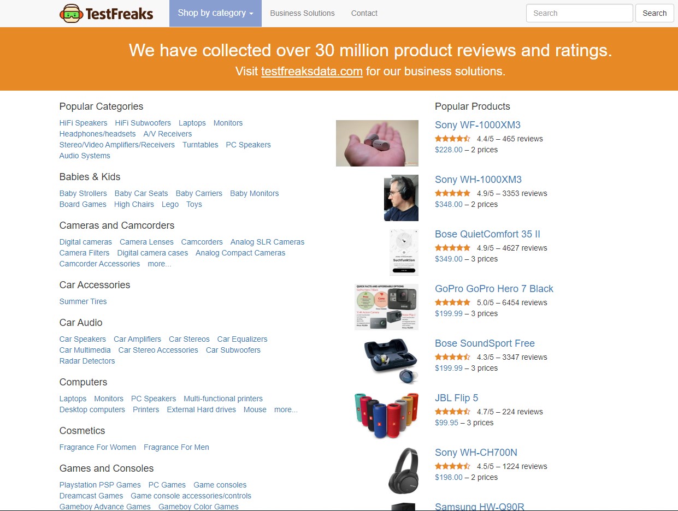Screen dimensions: 678x511
Task: Click the Search button
Action: [655, 13]
